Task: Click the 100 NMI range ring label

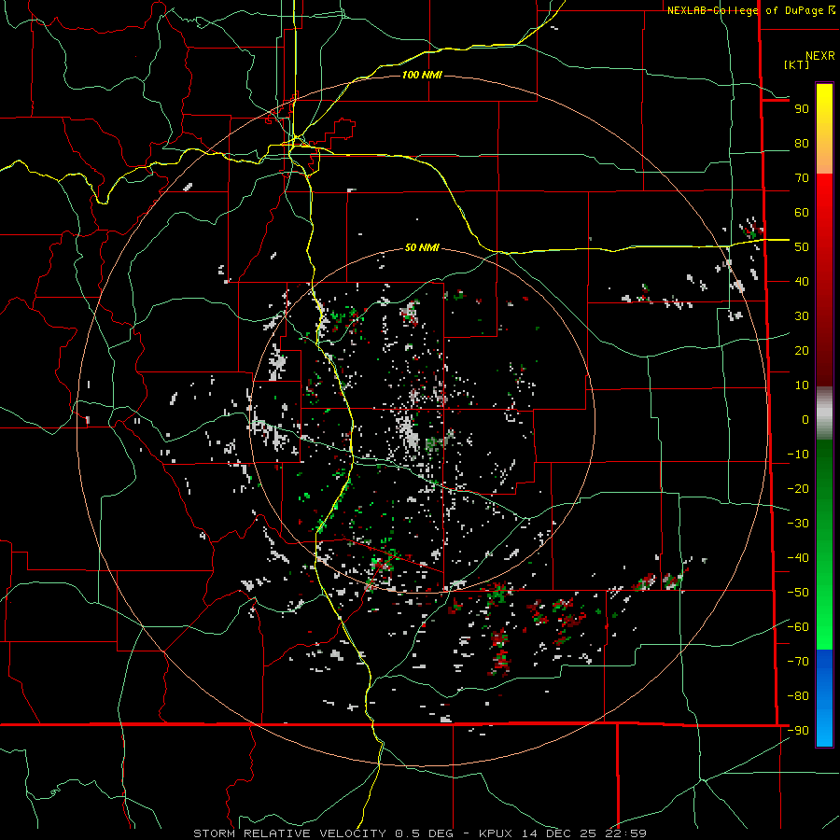Action: pos(422,75)
